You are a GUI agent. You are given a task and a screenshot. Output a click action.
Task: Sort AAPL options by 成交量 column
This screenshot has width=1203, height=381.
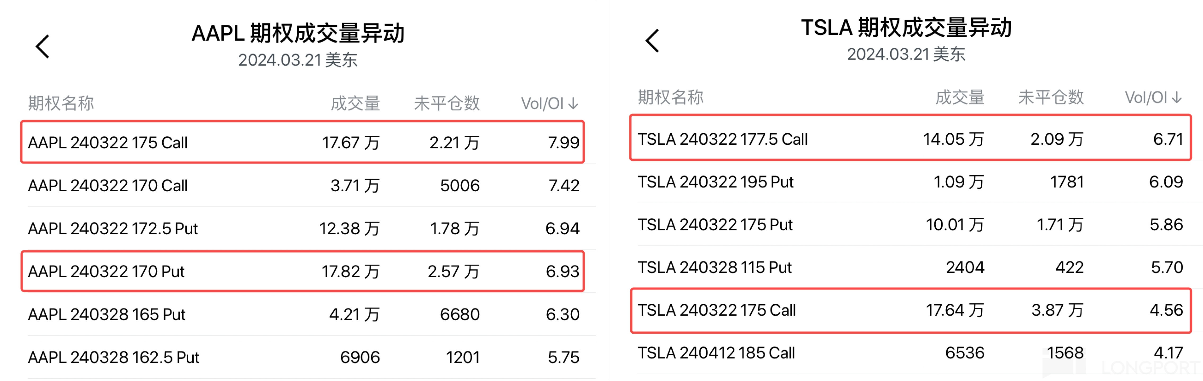point(355,103)
